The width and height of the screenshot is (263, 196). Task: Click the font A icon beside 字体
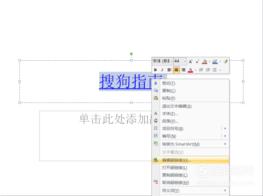(x=156, y=113)
